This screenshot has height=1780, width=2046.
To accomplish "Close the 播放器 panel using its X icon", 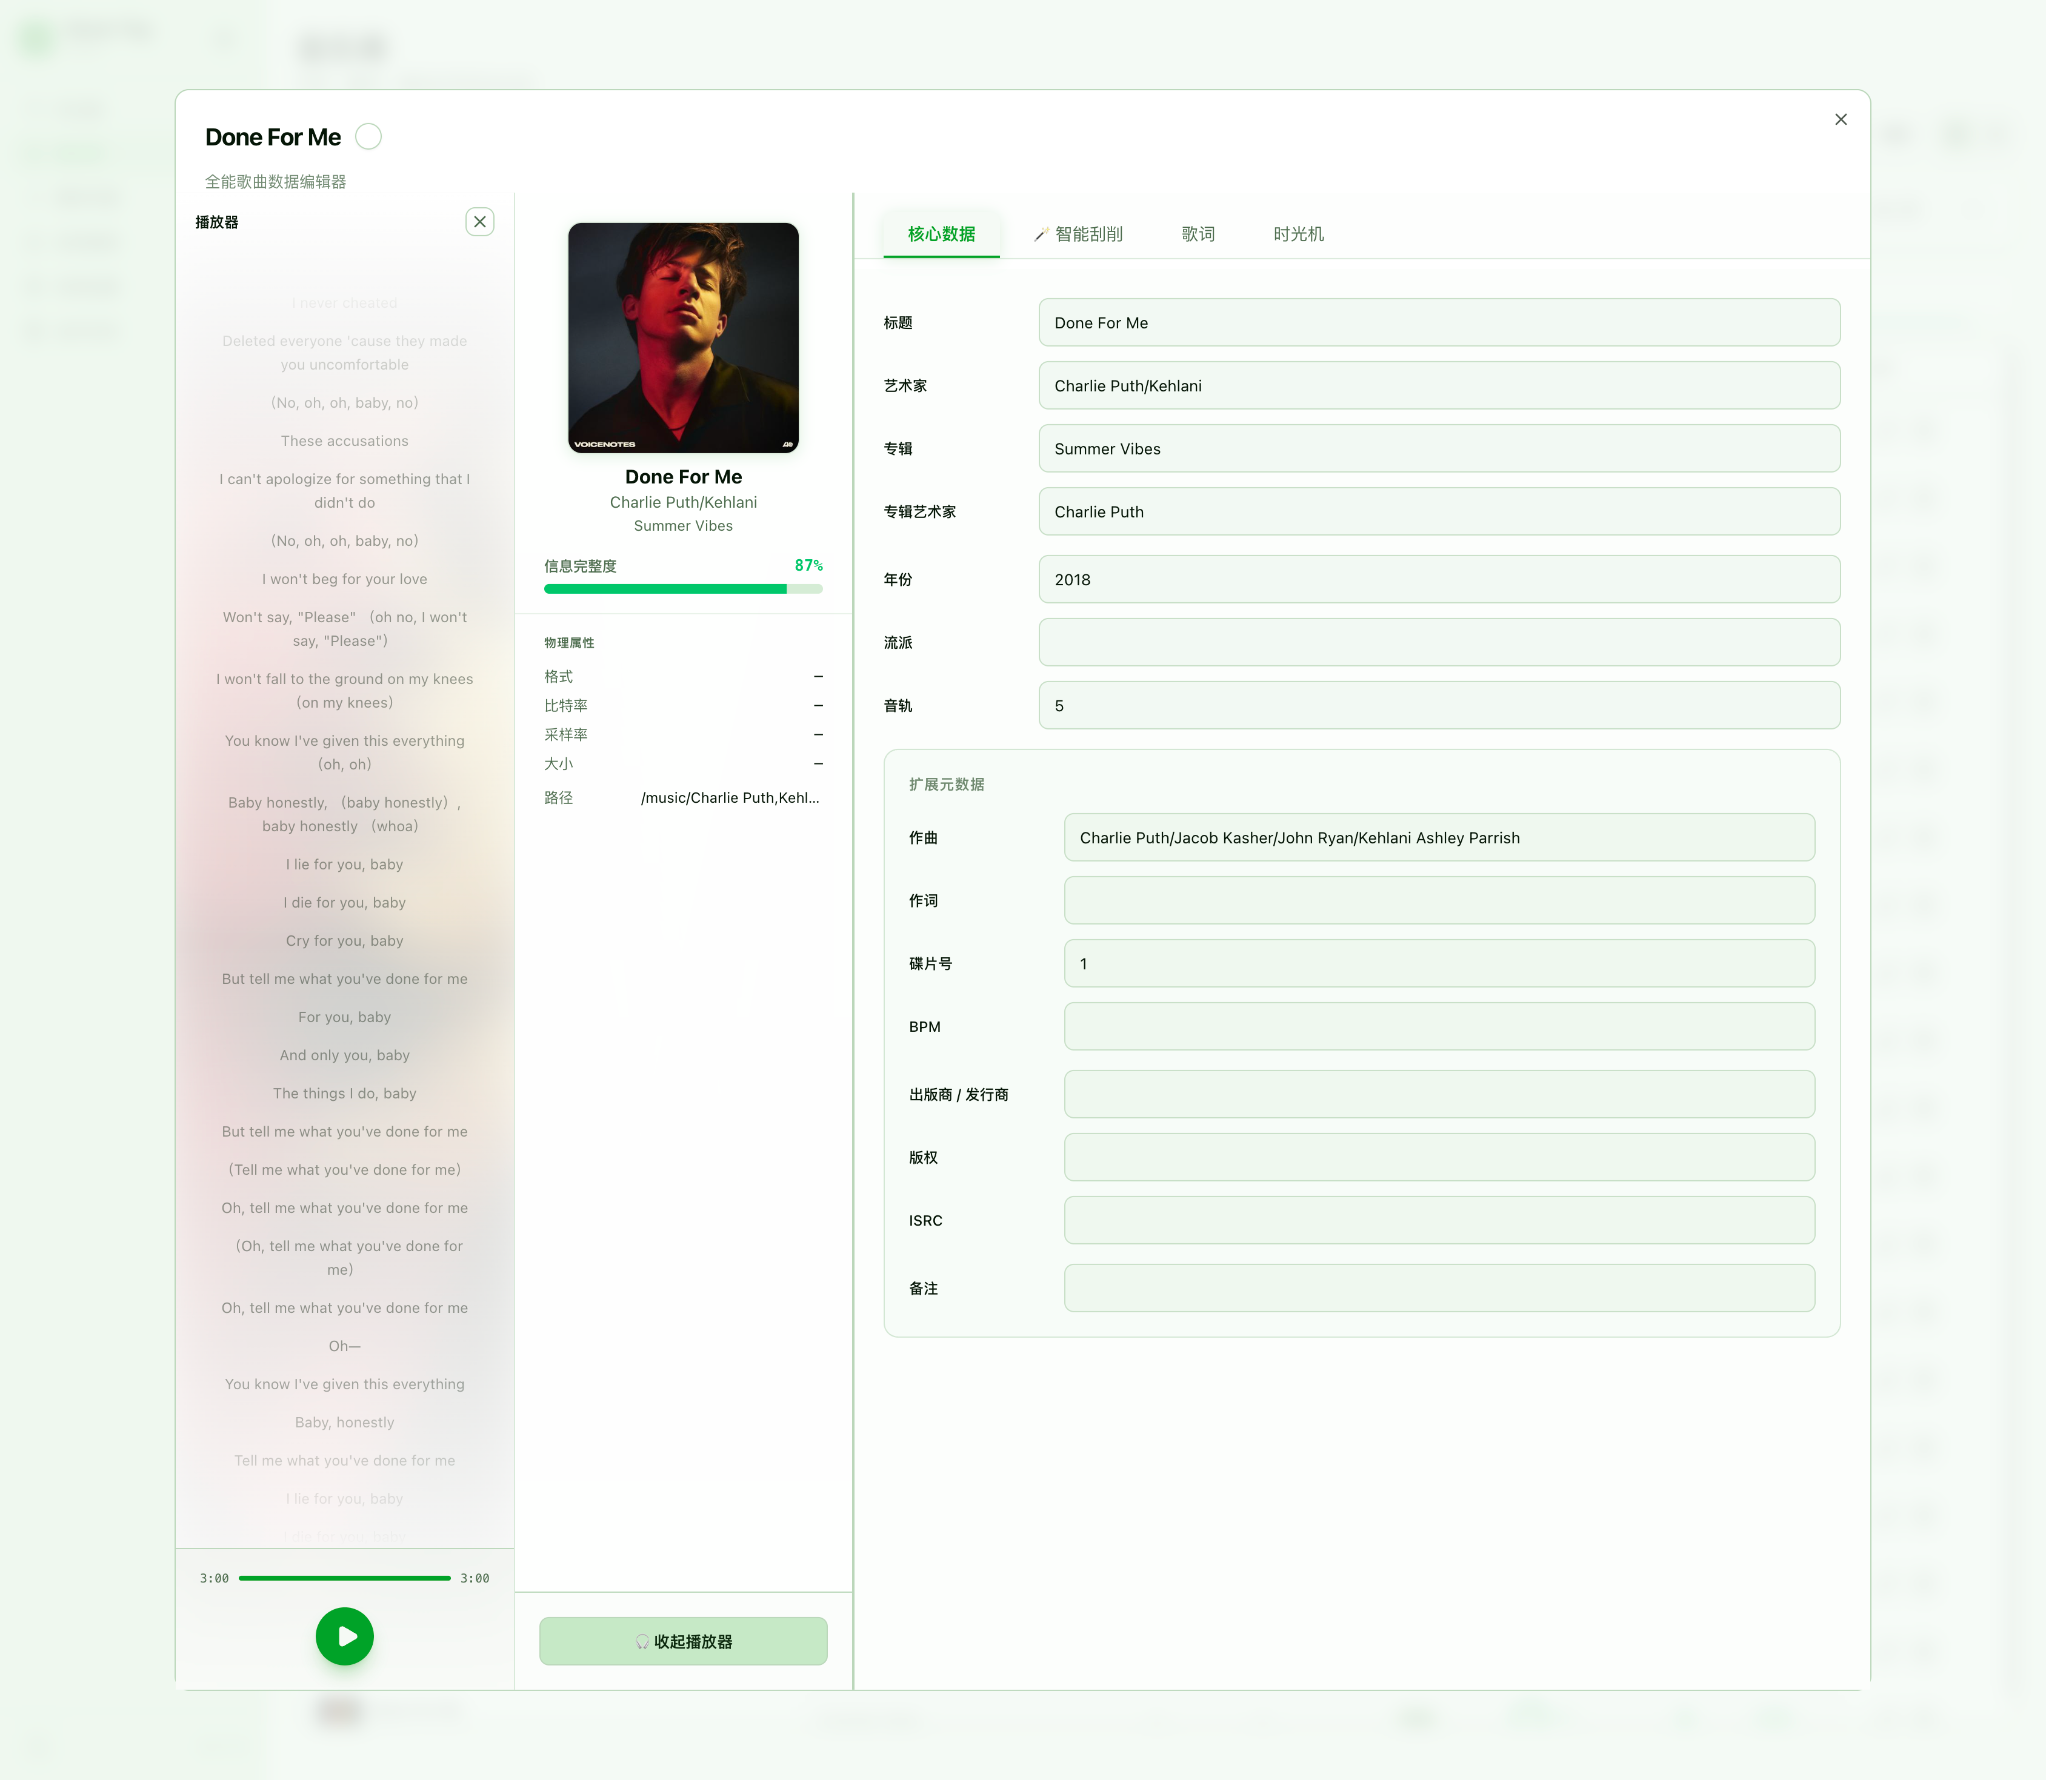I will pyautogui.click(x=481, y=222).
